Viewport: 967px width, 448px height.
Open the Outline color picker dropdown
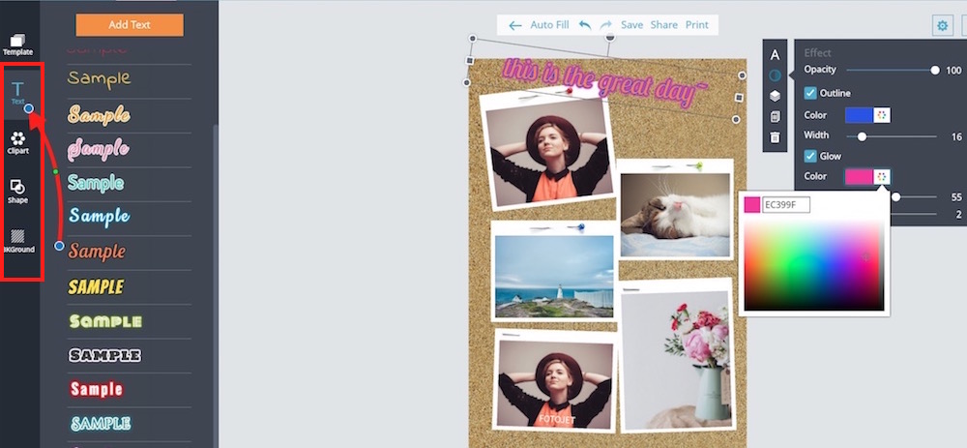pos(881,115)
